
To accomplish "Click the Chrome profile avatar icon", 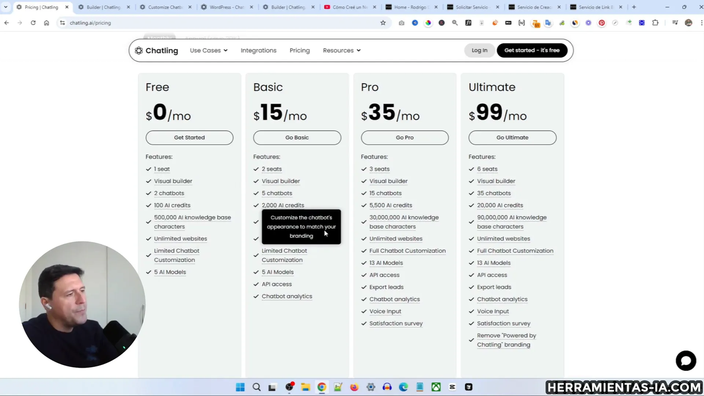I will pos(688,23).
